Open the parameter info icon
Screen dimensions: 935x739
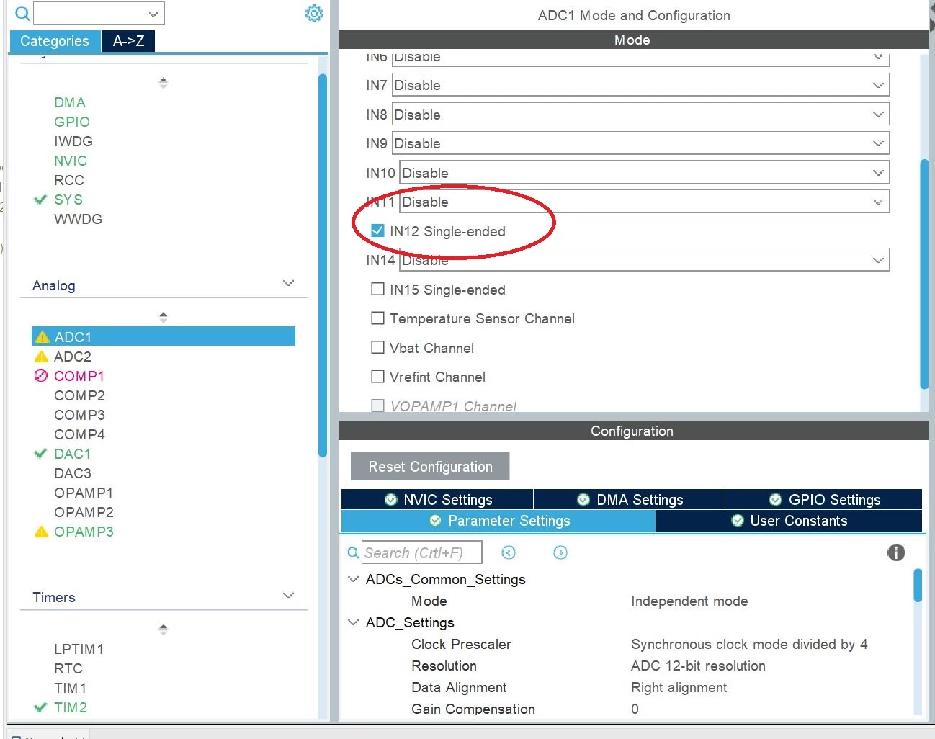click(x=896, y=552)
